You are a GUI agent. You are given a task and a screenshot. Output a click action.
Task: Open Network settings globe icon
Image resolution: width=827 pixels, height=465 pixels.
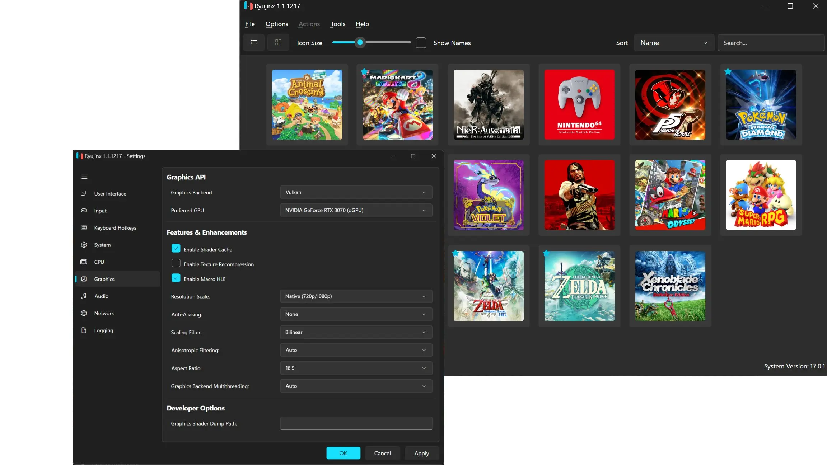84,313
